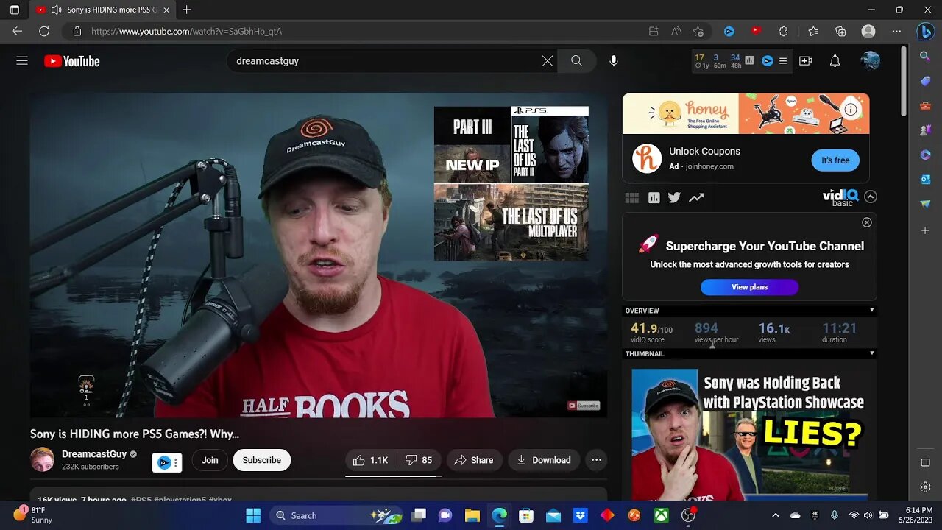Open the ad info icon on Honey banner
942x530 pixels.
(851, 109)
